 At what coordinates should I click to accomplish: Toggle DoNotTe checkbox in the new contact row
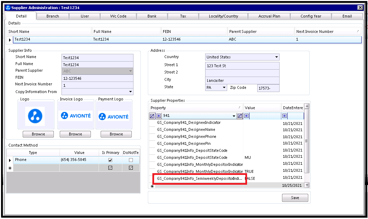point(131,168)
